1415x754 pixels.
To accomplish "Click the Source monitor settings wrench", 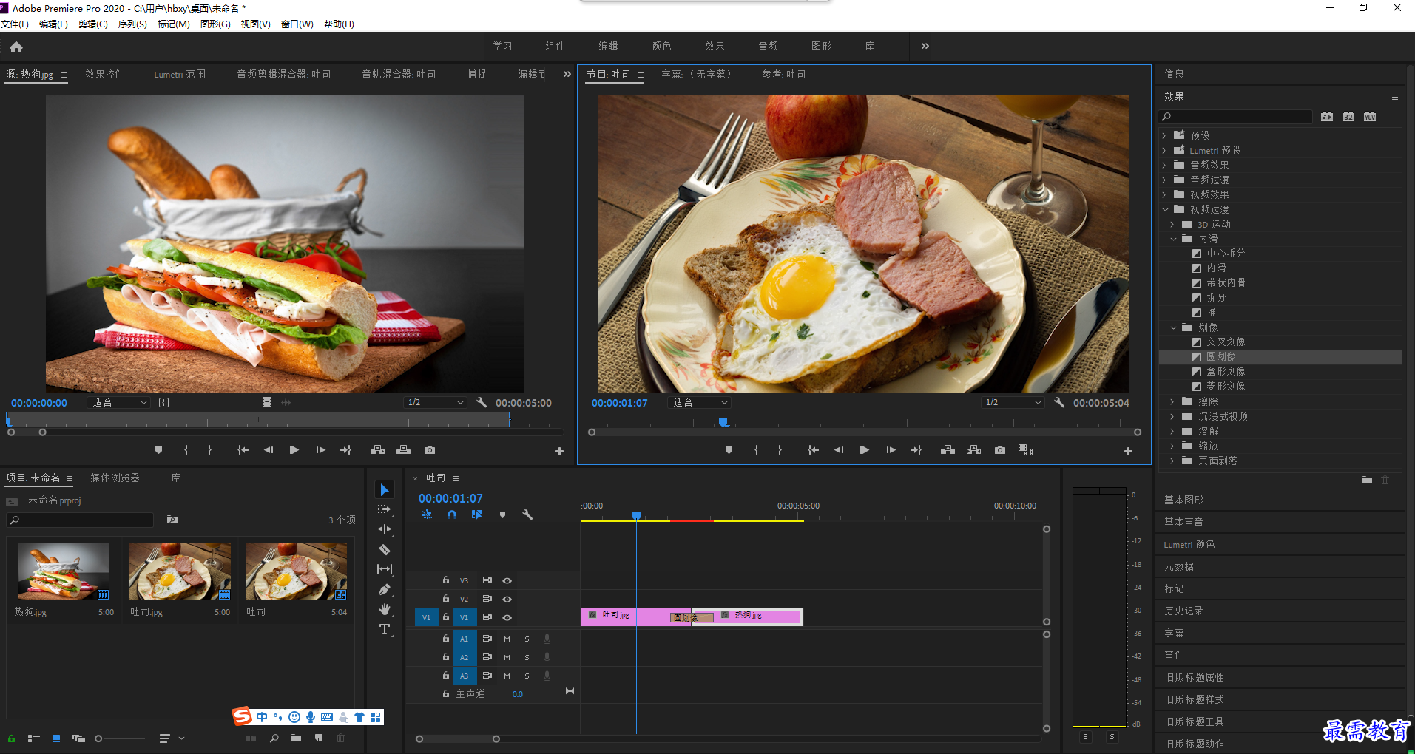I will tap(482, 403).
